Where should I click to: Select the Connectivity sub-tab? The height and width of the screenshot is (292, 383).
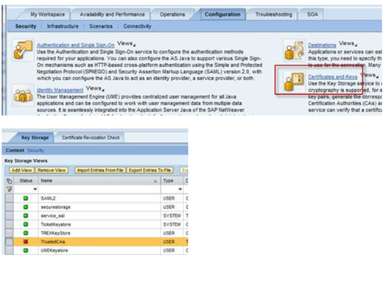pyautogui.click(x=137, y=26)
